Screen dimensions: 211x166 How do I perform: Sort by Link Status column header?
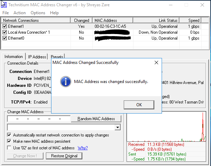coord(156,20)
